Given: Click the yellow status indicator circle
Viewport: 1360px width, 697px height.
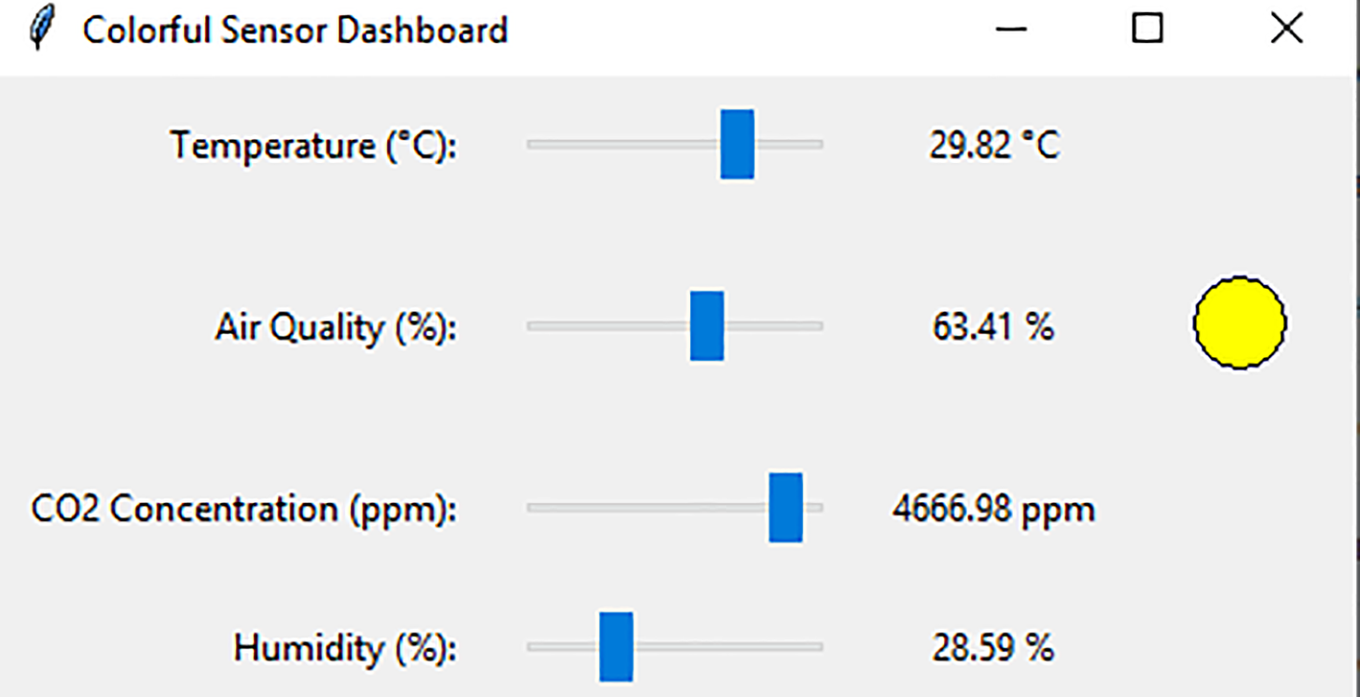Looking at the screenshot, I should [x=1240, y=322].
